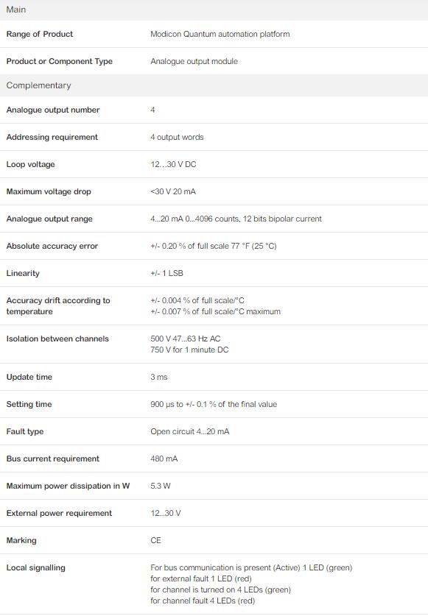Click the Accuracy drift according to temperature label
Screen dimensions: 428x616
click(58, 306)
